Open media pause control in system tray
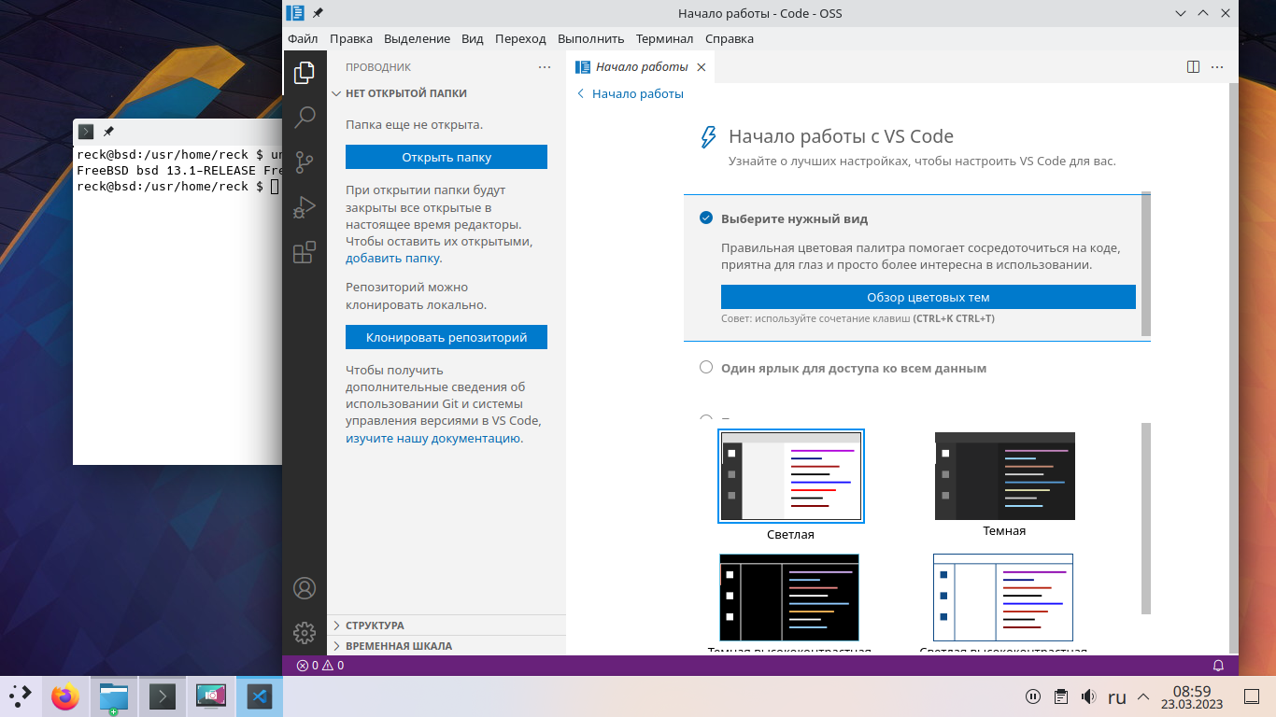This screenshot has width=1276, height=717. coord(1033,696)
